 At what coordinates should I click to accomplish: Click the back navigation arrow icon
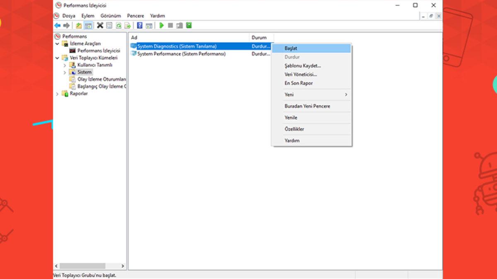(x=57, y=25)
